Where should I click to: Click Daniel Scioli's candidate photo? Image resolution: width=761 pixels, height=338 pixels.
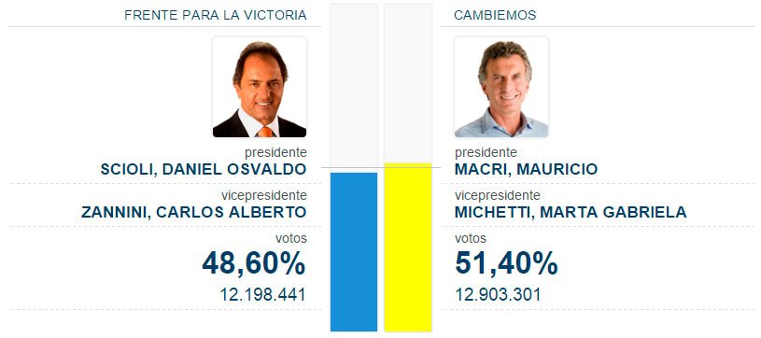click(x=260, y=88)
